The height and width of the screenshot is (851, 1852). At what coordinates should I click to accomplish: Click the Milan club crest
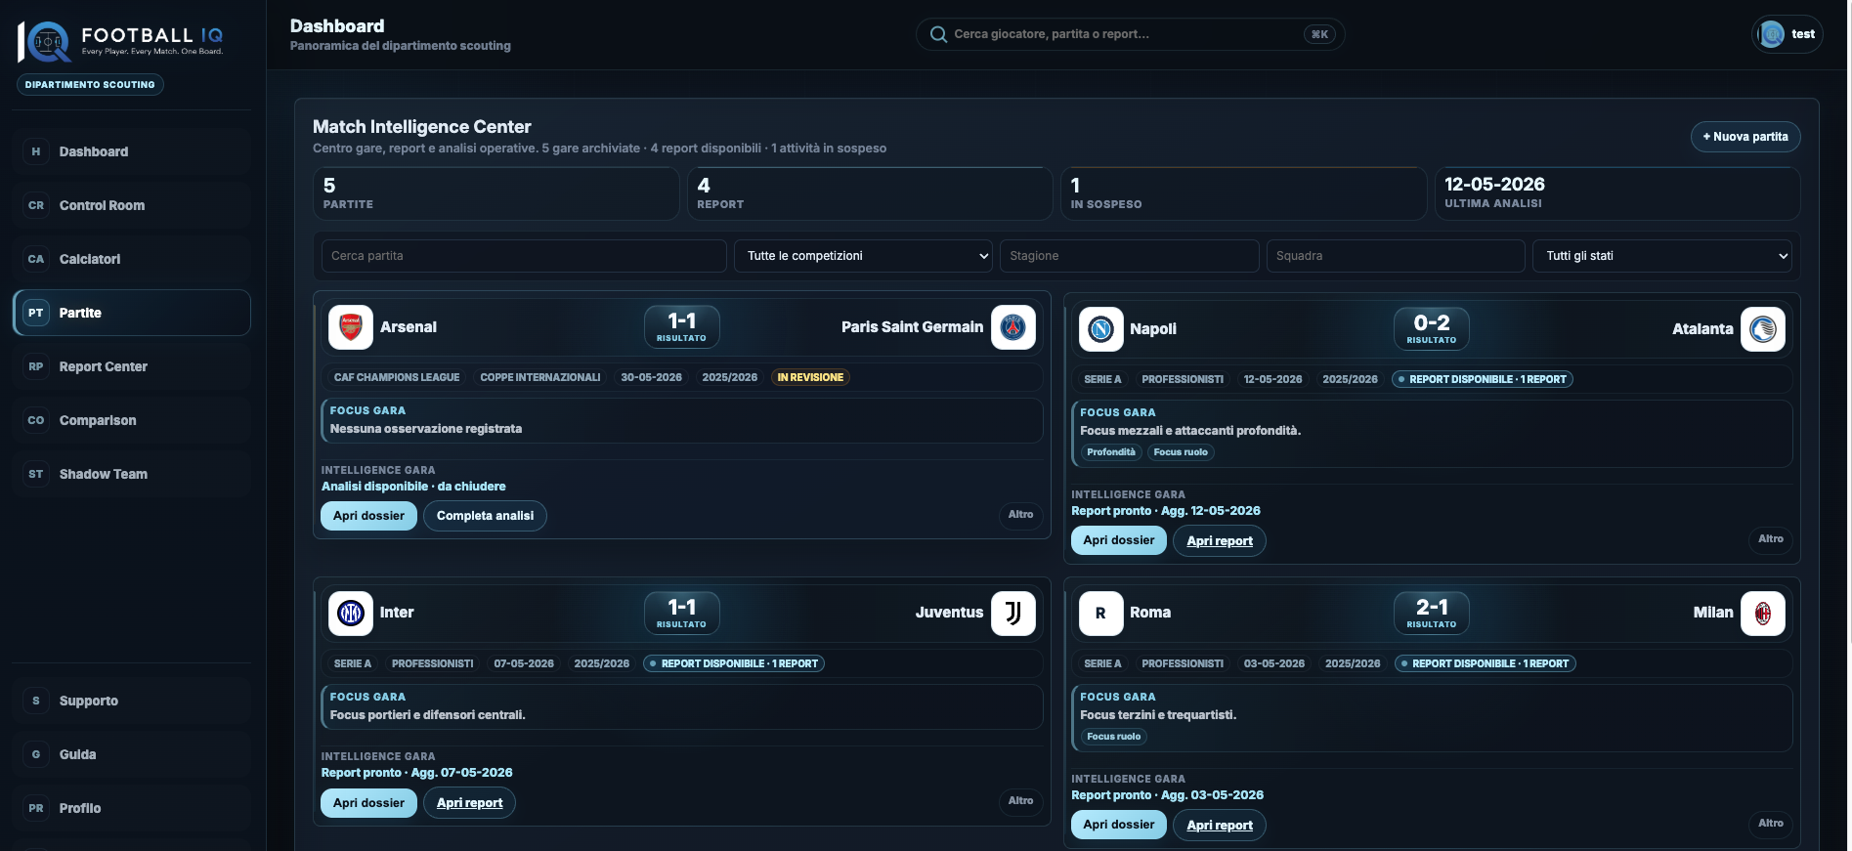1763,614
